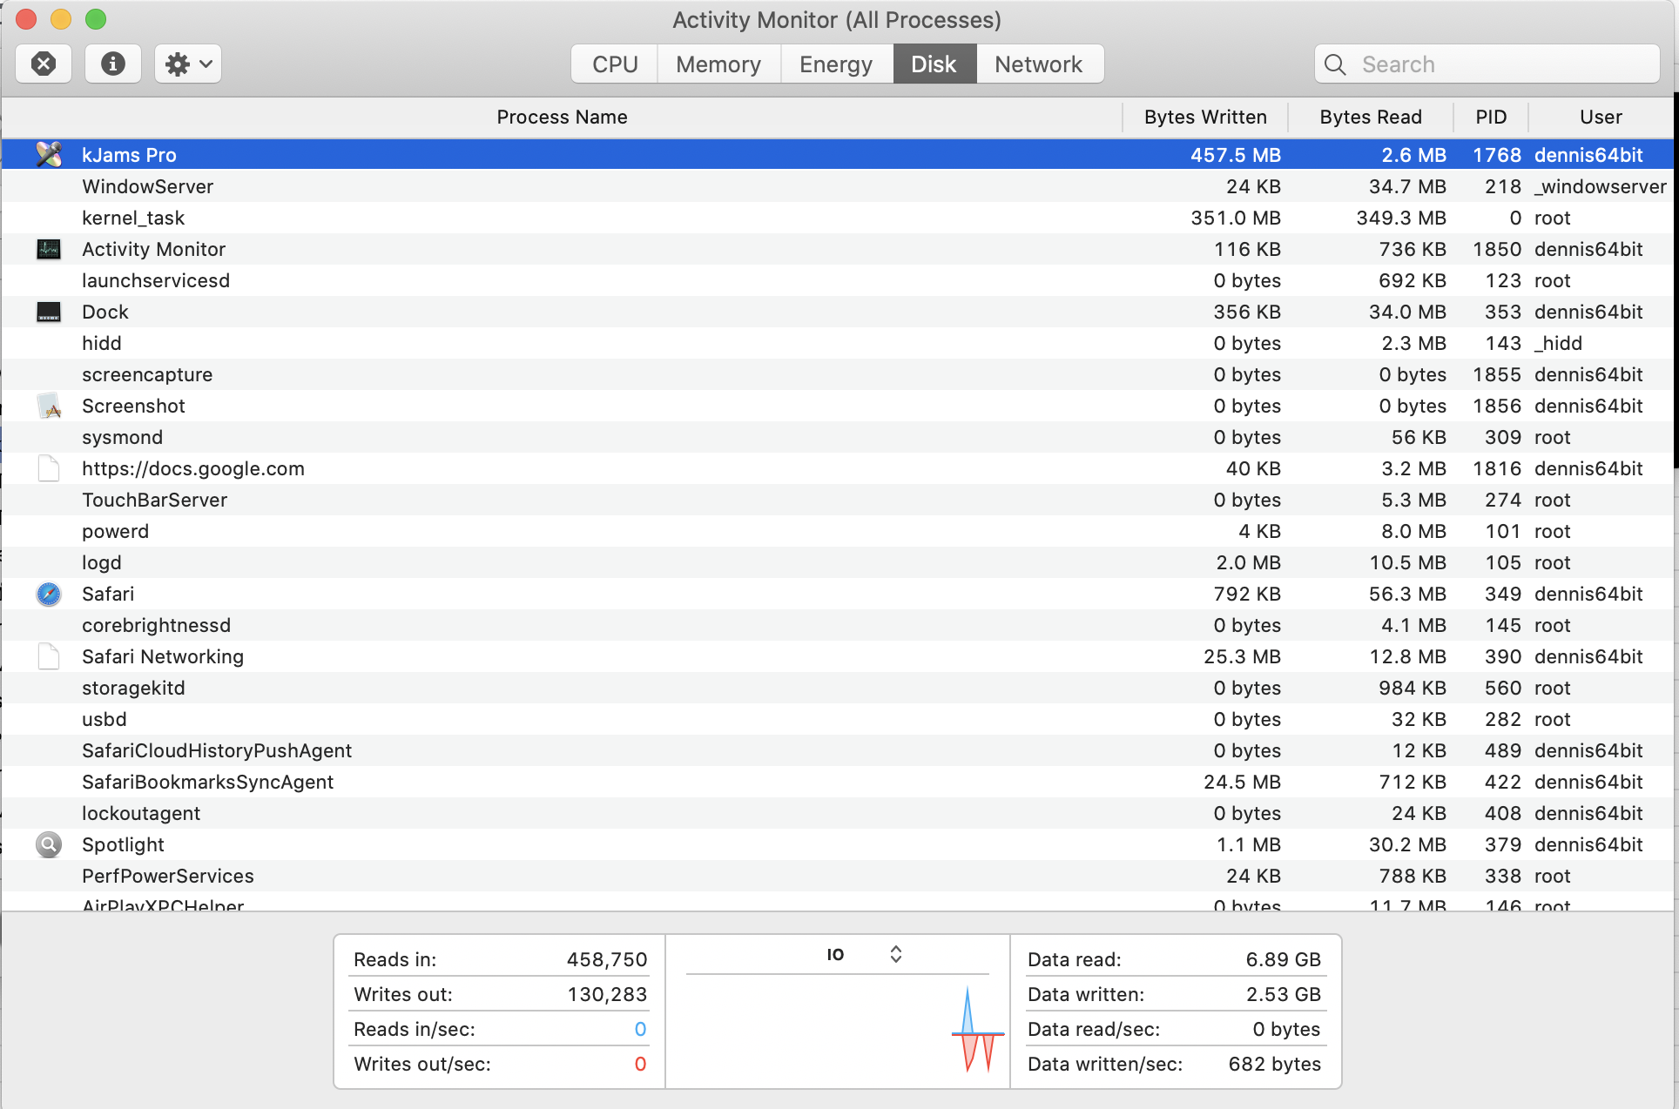Image resolution: width=1679 pixels, height=1109 pixels.
Task: Switch to the CPU tab
Action: tap(615, 64)
